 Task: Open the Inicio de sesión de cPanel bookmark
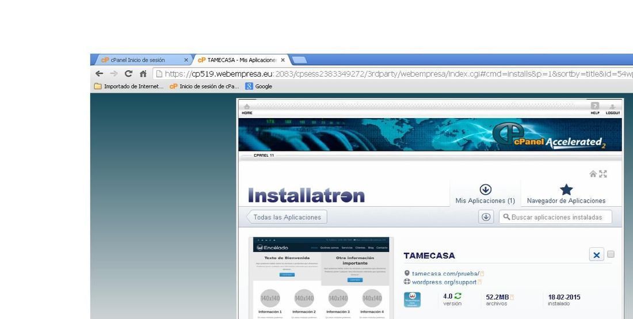coord(204,86)
